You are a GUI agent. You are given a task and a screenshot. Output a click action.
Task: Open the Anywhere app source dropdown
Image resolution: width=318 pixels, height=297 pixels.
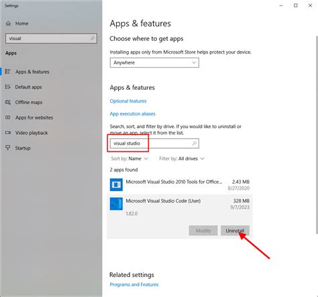154,62
